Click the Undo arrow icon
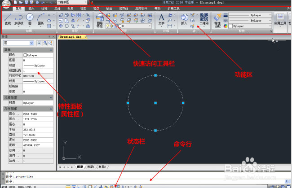This screenshot has height=188, width=292. [x=43, y=2]
